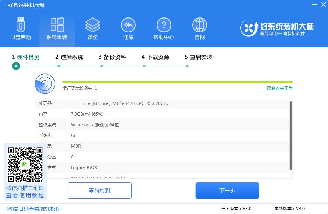This screenshot has height=214, width=328.
Task: Click the hardware list vertical scrollbar
Action: [x=291, y=136]
